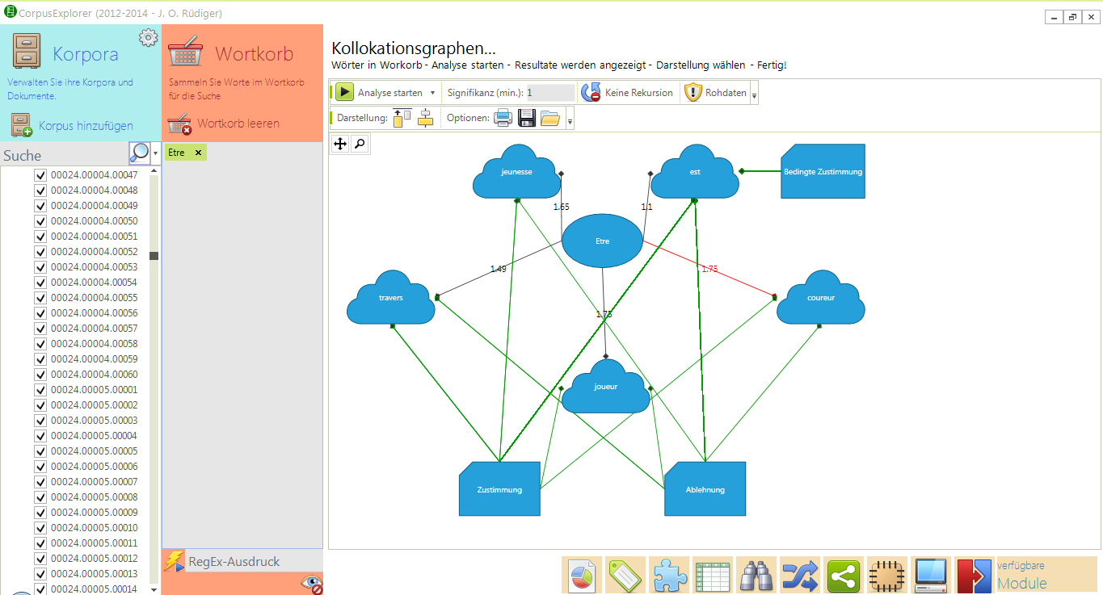Uncheck document 00024.00004.00047
1103x595 pixels.
tap(40, 175)
